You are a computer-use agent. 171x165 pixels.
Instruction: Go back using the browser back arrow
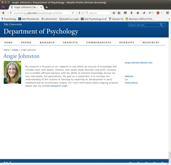[x=3, y=13]
